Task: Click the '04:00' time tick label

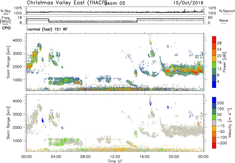Action: [56, 157]
